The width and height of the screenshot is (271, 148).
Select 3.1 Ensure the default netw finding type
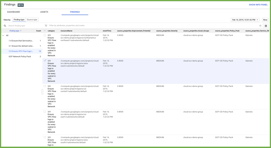point(21,46)
